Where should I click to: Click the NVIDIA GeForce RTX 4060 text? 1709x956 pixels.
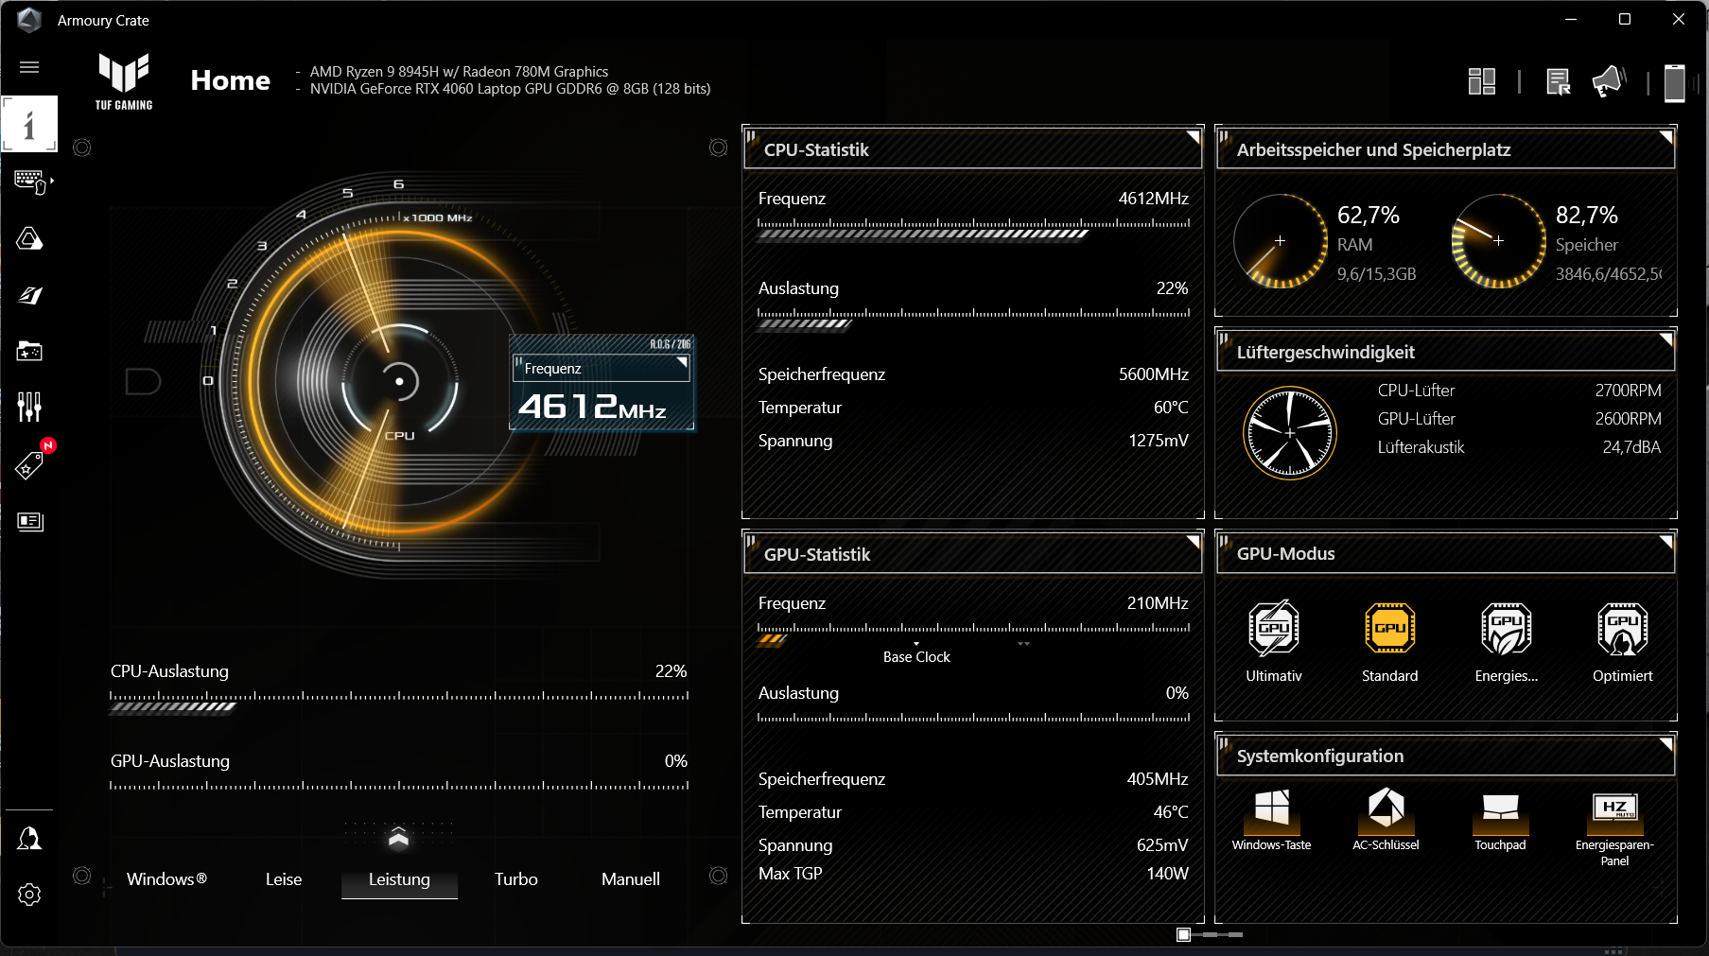[x=511, y=89]
